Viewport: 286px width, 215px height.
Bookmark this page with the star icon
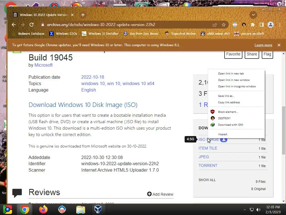coord(224,25)
